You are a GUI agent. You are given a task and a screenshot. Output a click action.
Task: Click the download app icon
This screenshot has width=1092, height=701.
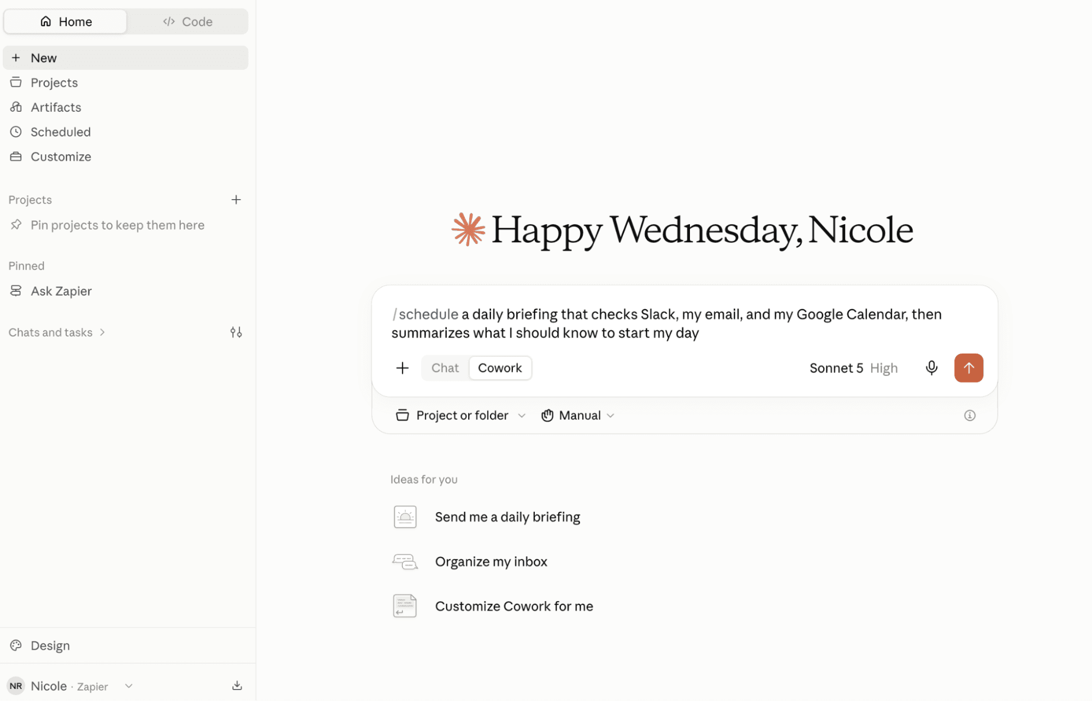click(x=237, y=686)
